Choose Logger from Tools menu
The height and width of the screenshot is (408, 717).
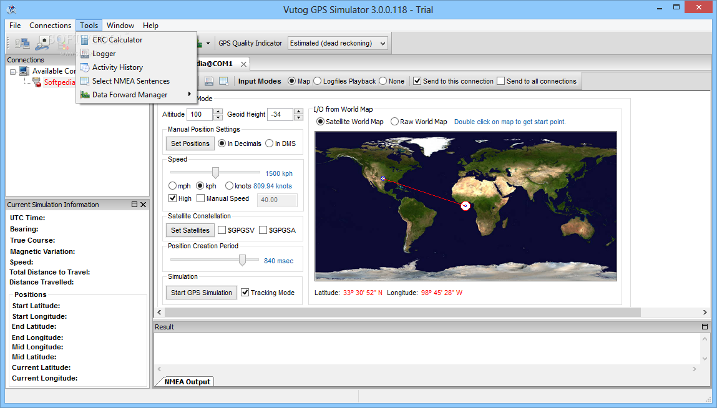(136, 54)
